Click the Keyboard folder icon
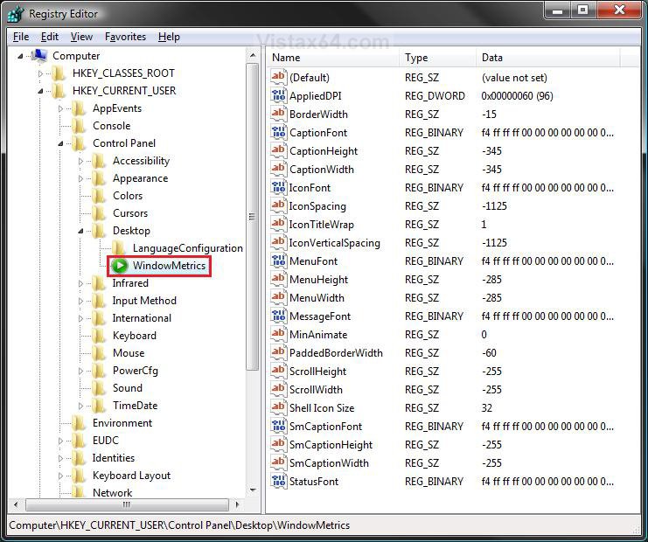Screen dimensions: 648x542 [98, 336]
